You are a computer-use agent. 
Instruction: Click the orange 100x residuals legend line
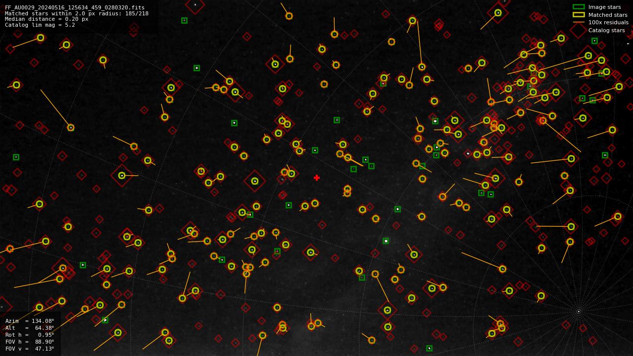click(579, 22)
